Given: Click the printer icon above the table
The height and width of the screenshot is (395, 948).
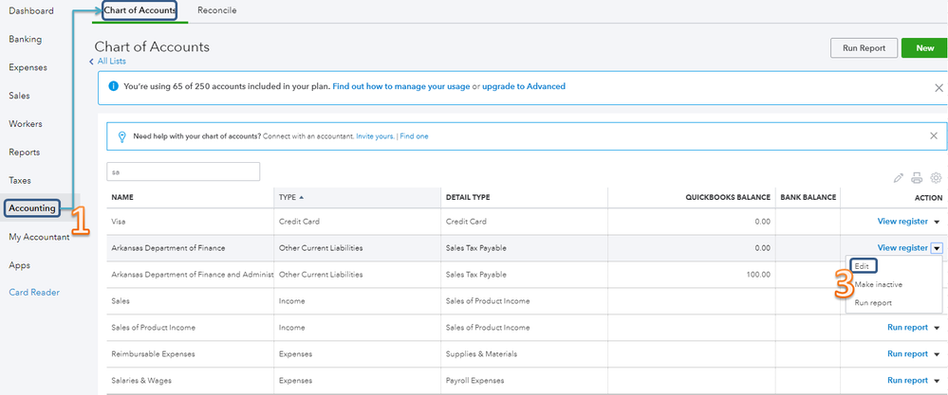Looking at the screenshot, I should 918,178.
